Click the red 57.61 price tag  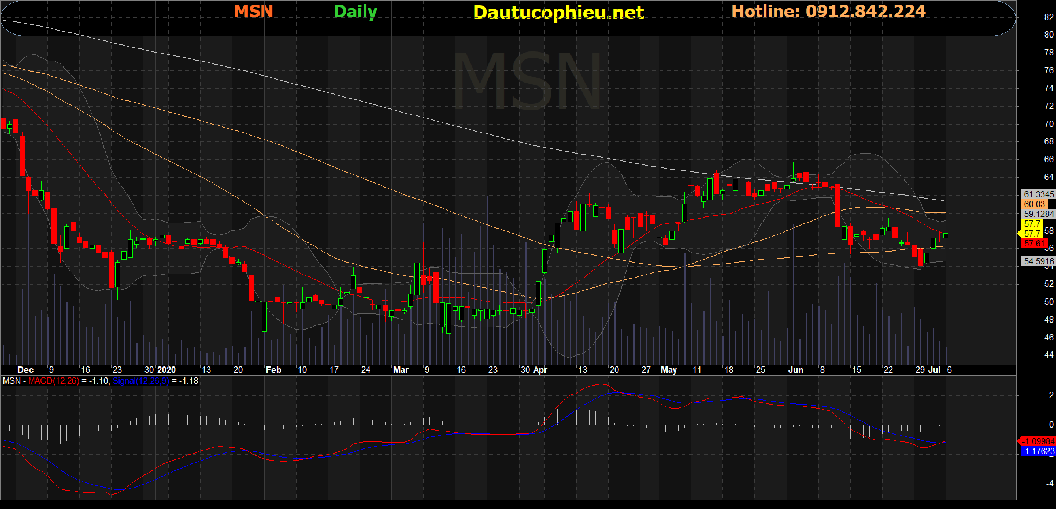pyautogui.click(x=1034, y=244)
